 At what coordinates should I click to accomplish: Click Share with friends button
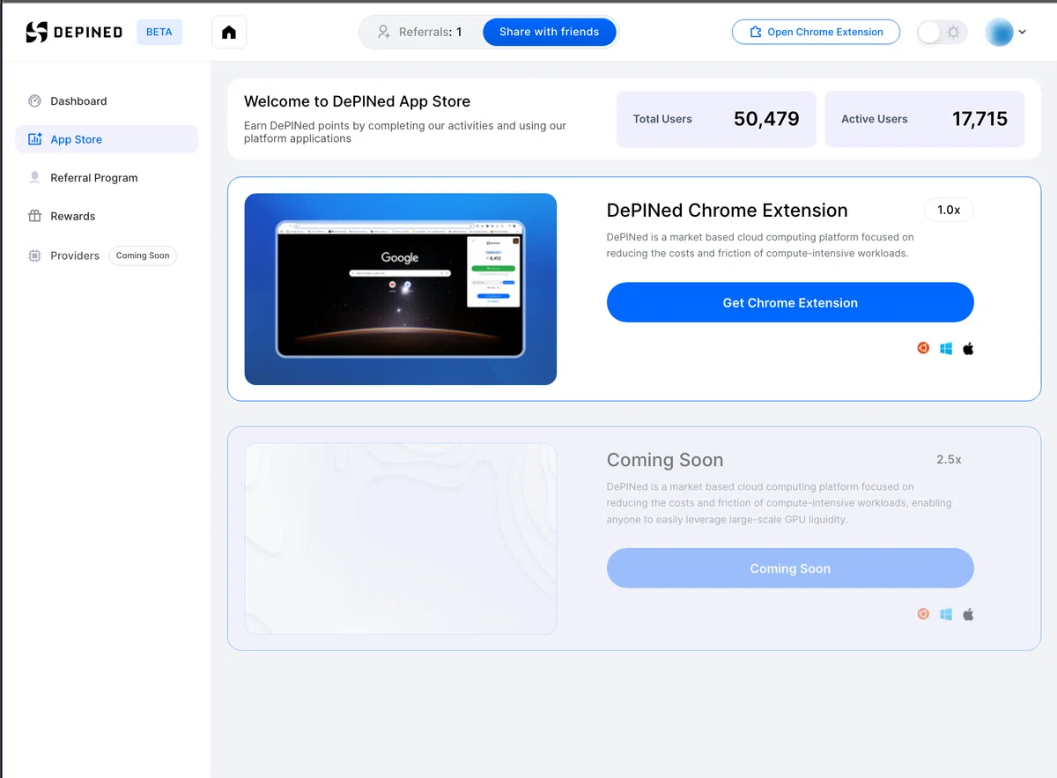[x=549, y=32]
